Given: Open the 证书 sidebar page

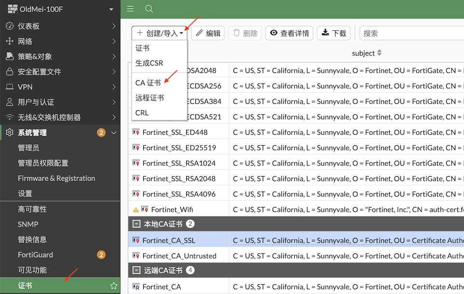Looking at the screenshot, I should coord(60,286).
